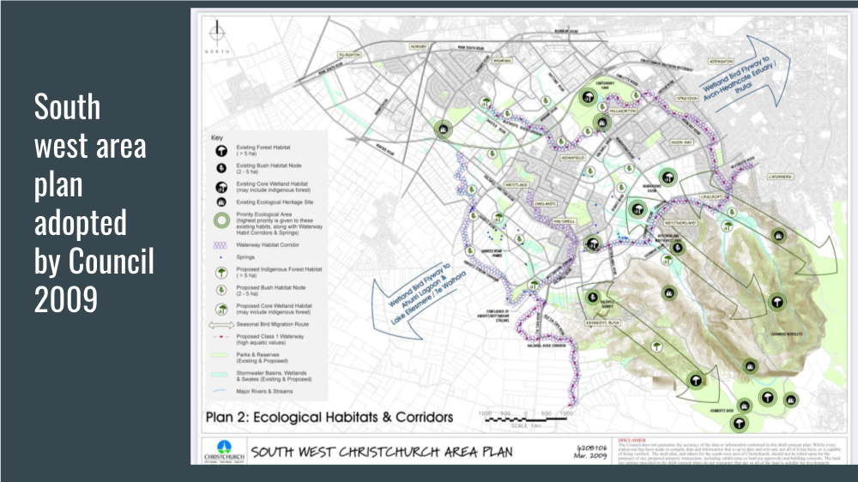Screen dimensions: 858x482
Task: Click the WESTMORLAND suburb label
Action: (x=680, y=223)
